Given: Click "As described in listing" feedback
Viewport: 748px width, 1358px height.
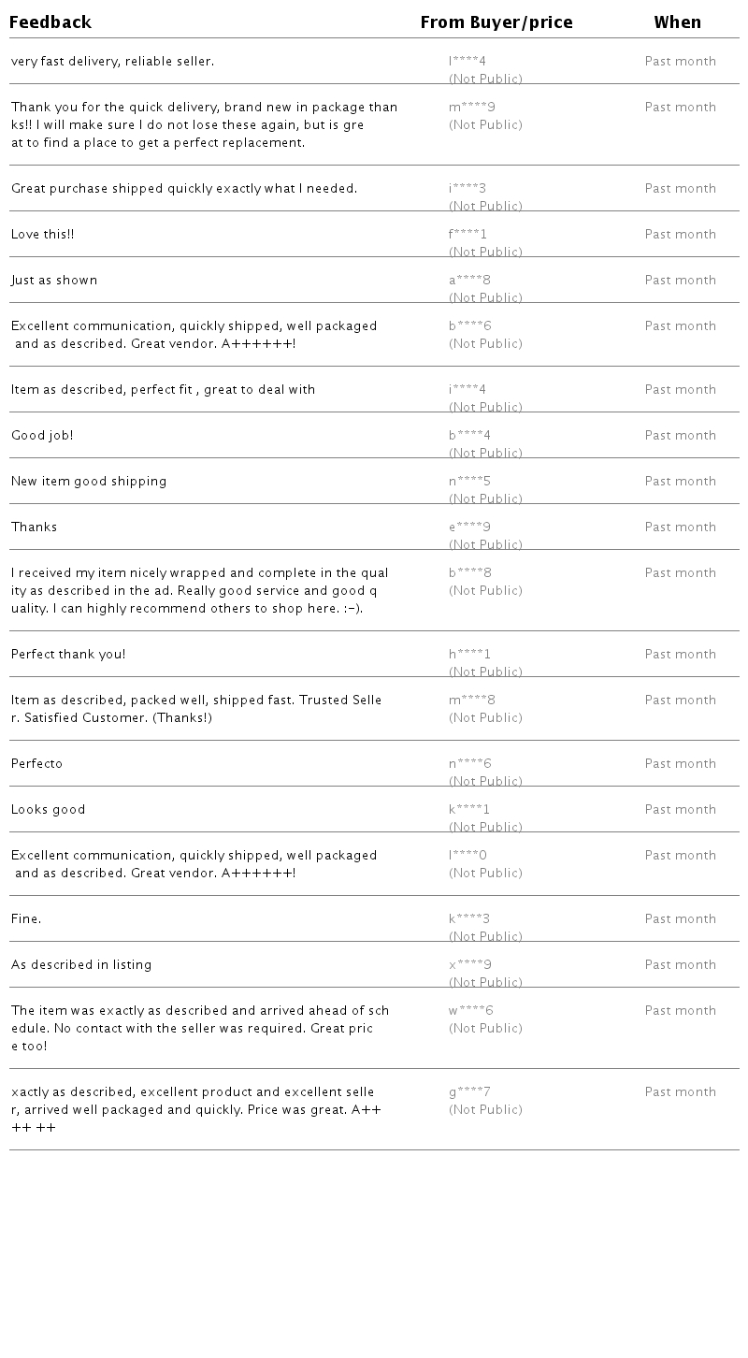Looking at the screenshot, I should tap(81, 965).
